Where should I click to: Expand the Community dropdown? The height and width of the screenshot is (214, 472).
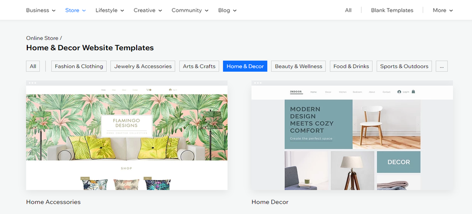190,10
